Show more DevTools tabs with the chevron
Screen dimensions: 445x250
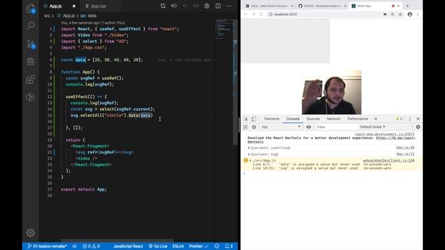pos(375,119)
